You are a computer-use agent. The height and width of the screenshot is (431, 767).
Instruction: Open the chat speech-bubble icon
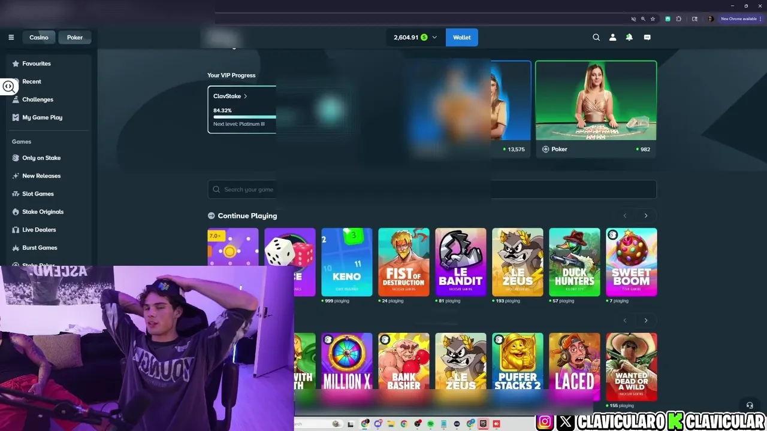pyautogui.click(x=647, y=37)
